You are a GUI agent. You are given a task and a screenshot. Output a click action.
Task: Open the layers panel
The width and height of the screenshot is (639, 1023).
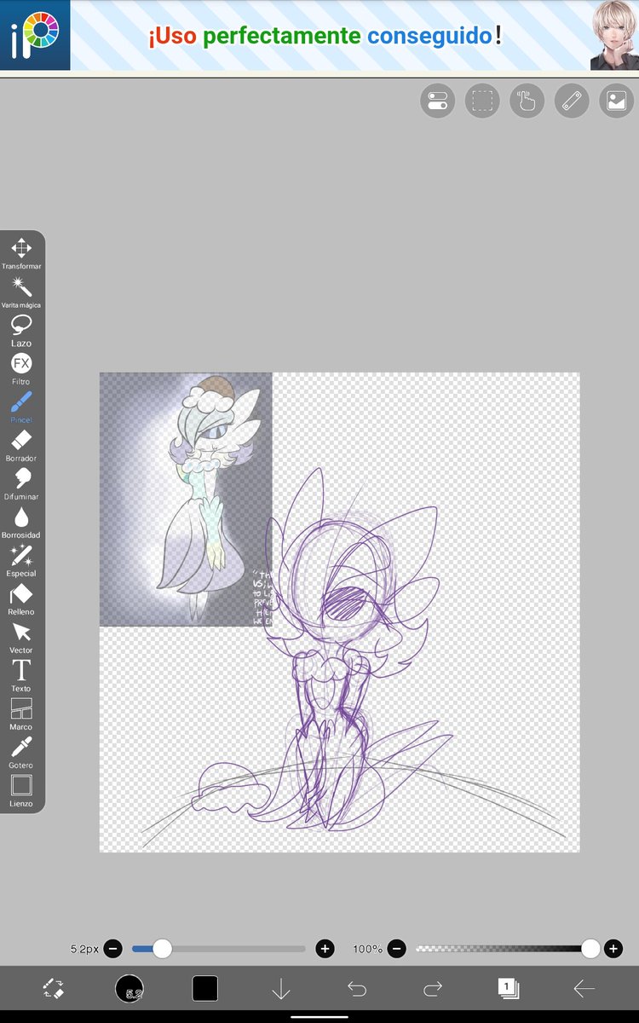509,989
